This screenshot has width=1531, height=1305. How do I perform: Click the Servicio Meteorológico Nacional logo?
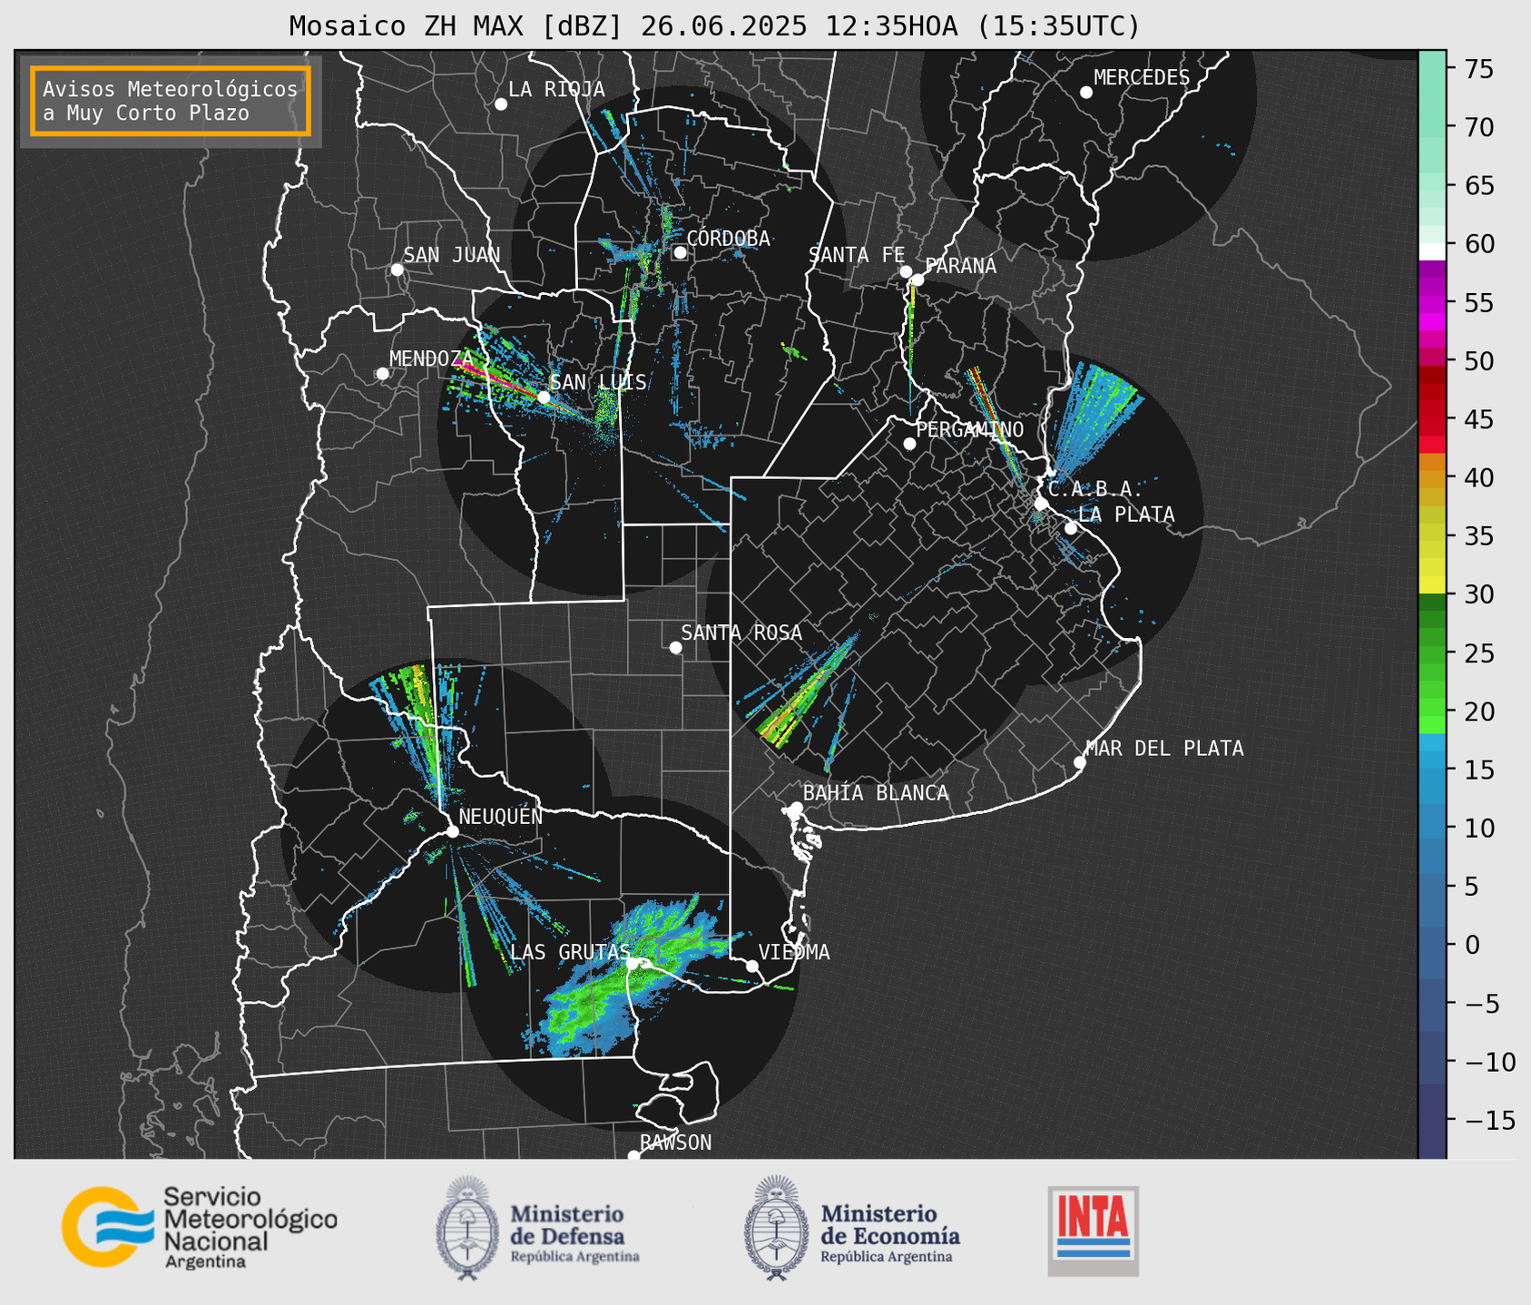coord(199,1227)
